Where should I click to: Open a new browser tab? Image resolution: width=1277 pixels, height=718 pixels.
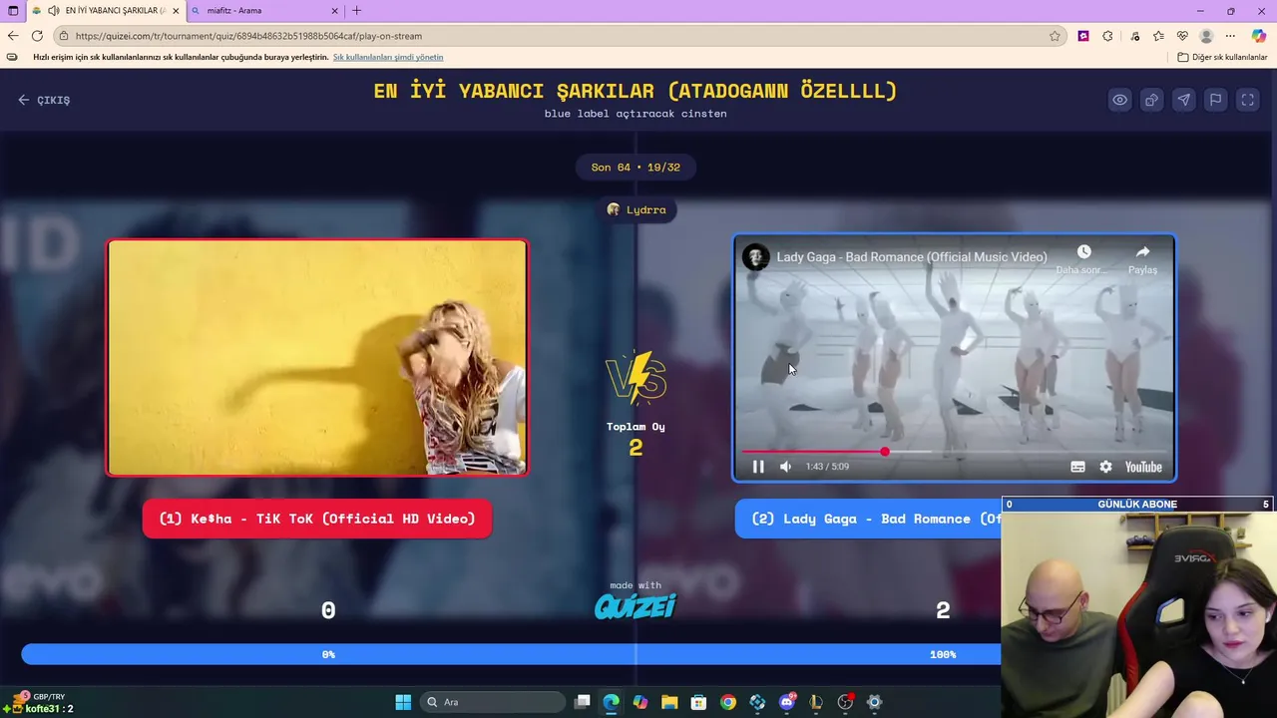pyautogui.click(x=357, y=11)
